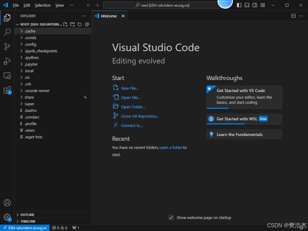This screenshot has width=308, height=231.
Task: Click Clone Git Repository... link
Action: coord(140,116)
